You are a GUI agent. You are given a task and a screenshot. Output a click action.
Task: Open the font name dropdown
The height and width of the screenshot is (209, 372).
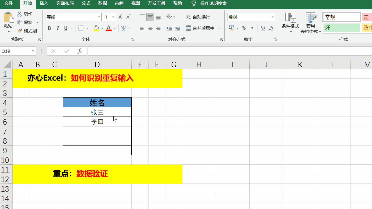99,17
